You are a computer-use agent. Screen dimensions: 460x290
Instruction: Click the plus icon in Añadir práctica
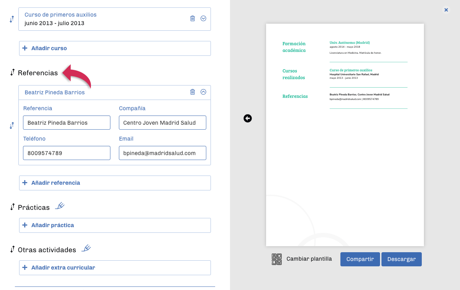click(25, 225)
